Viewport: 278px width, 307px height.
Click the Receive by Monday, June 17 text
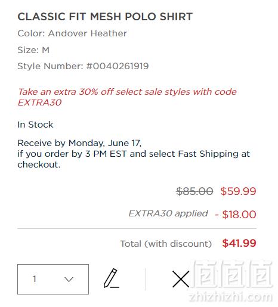[x=79, y=143]
